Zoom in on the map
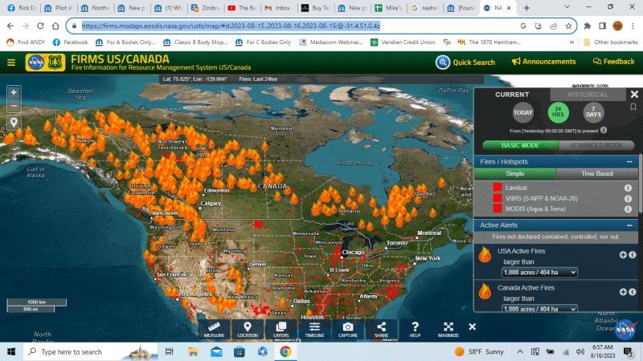The image size is (643, 361). click(x=14, y=92)
